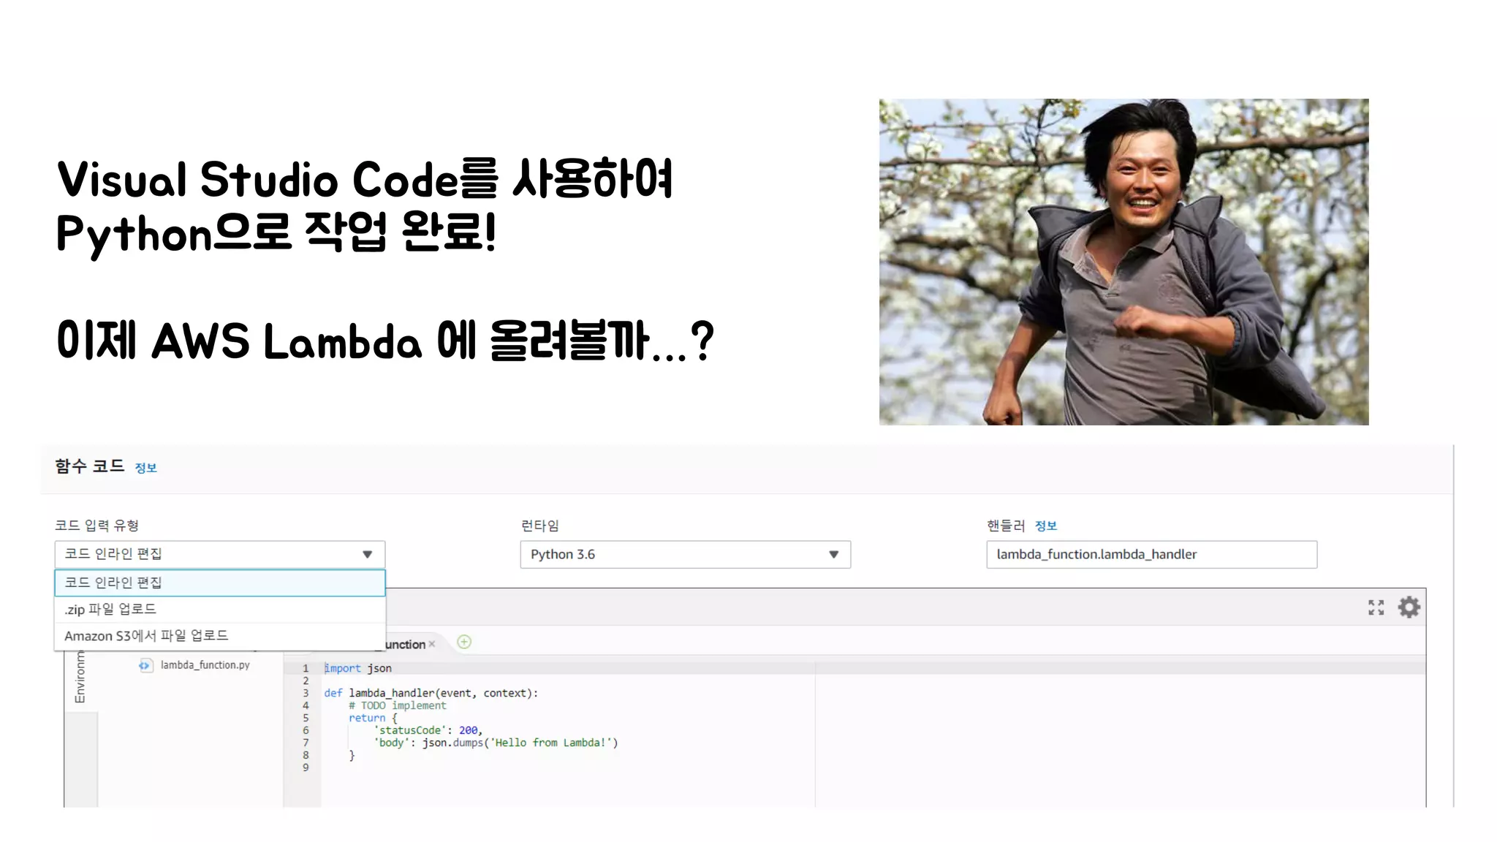1497x842 pixels.
Task: Open 정보 link next to 함수 코드
Action: coord(145,468)
